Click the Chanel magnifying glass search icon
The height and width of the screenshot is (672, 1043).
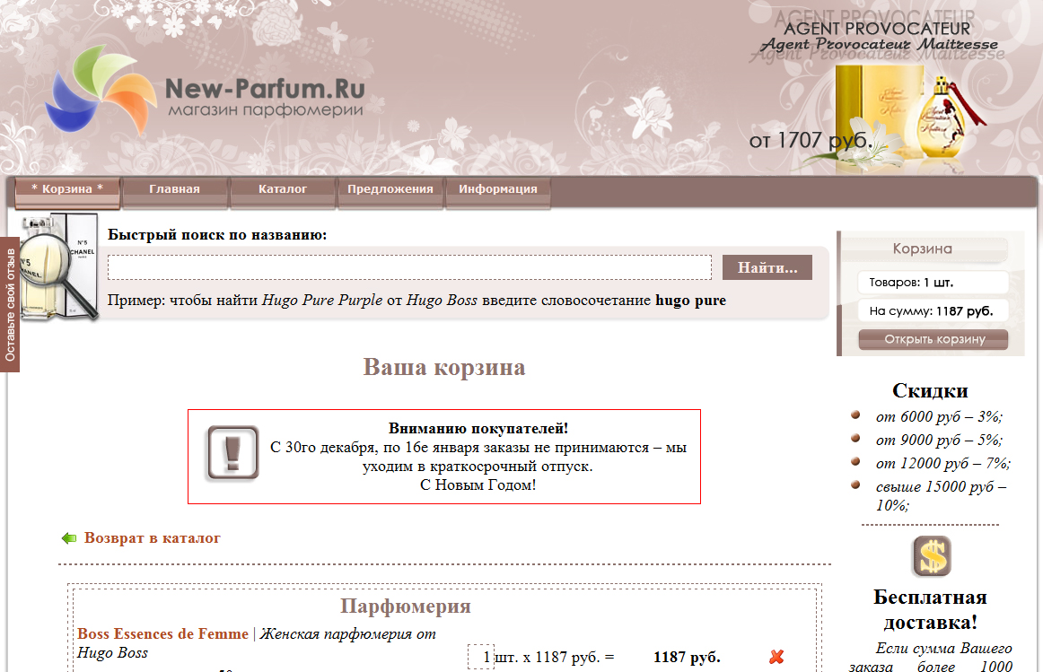click(58, 267)
